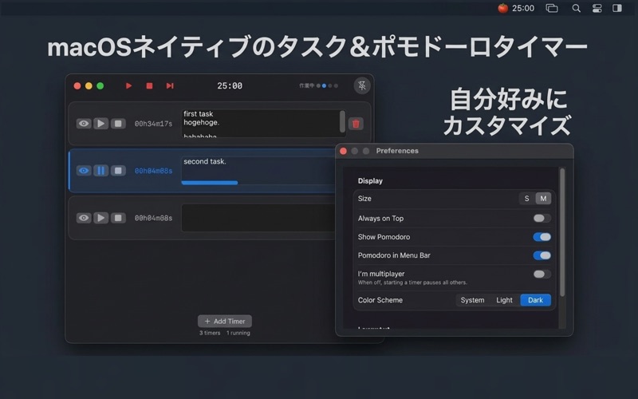The width and height of the screenshot is (638, 399).
Task: Click the Preferences window scrollbar
Action: pyautogui.click(x=562, y=232)
